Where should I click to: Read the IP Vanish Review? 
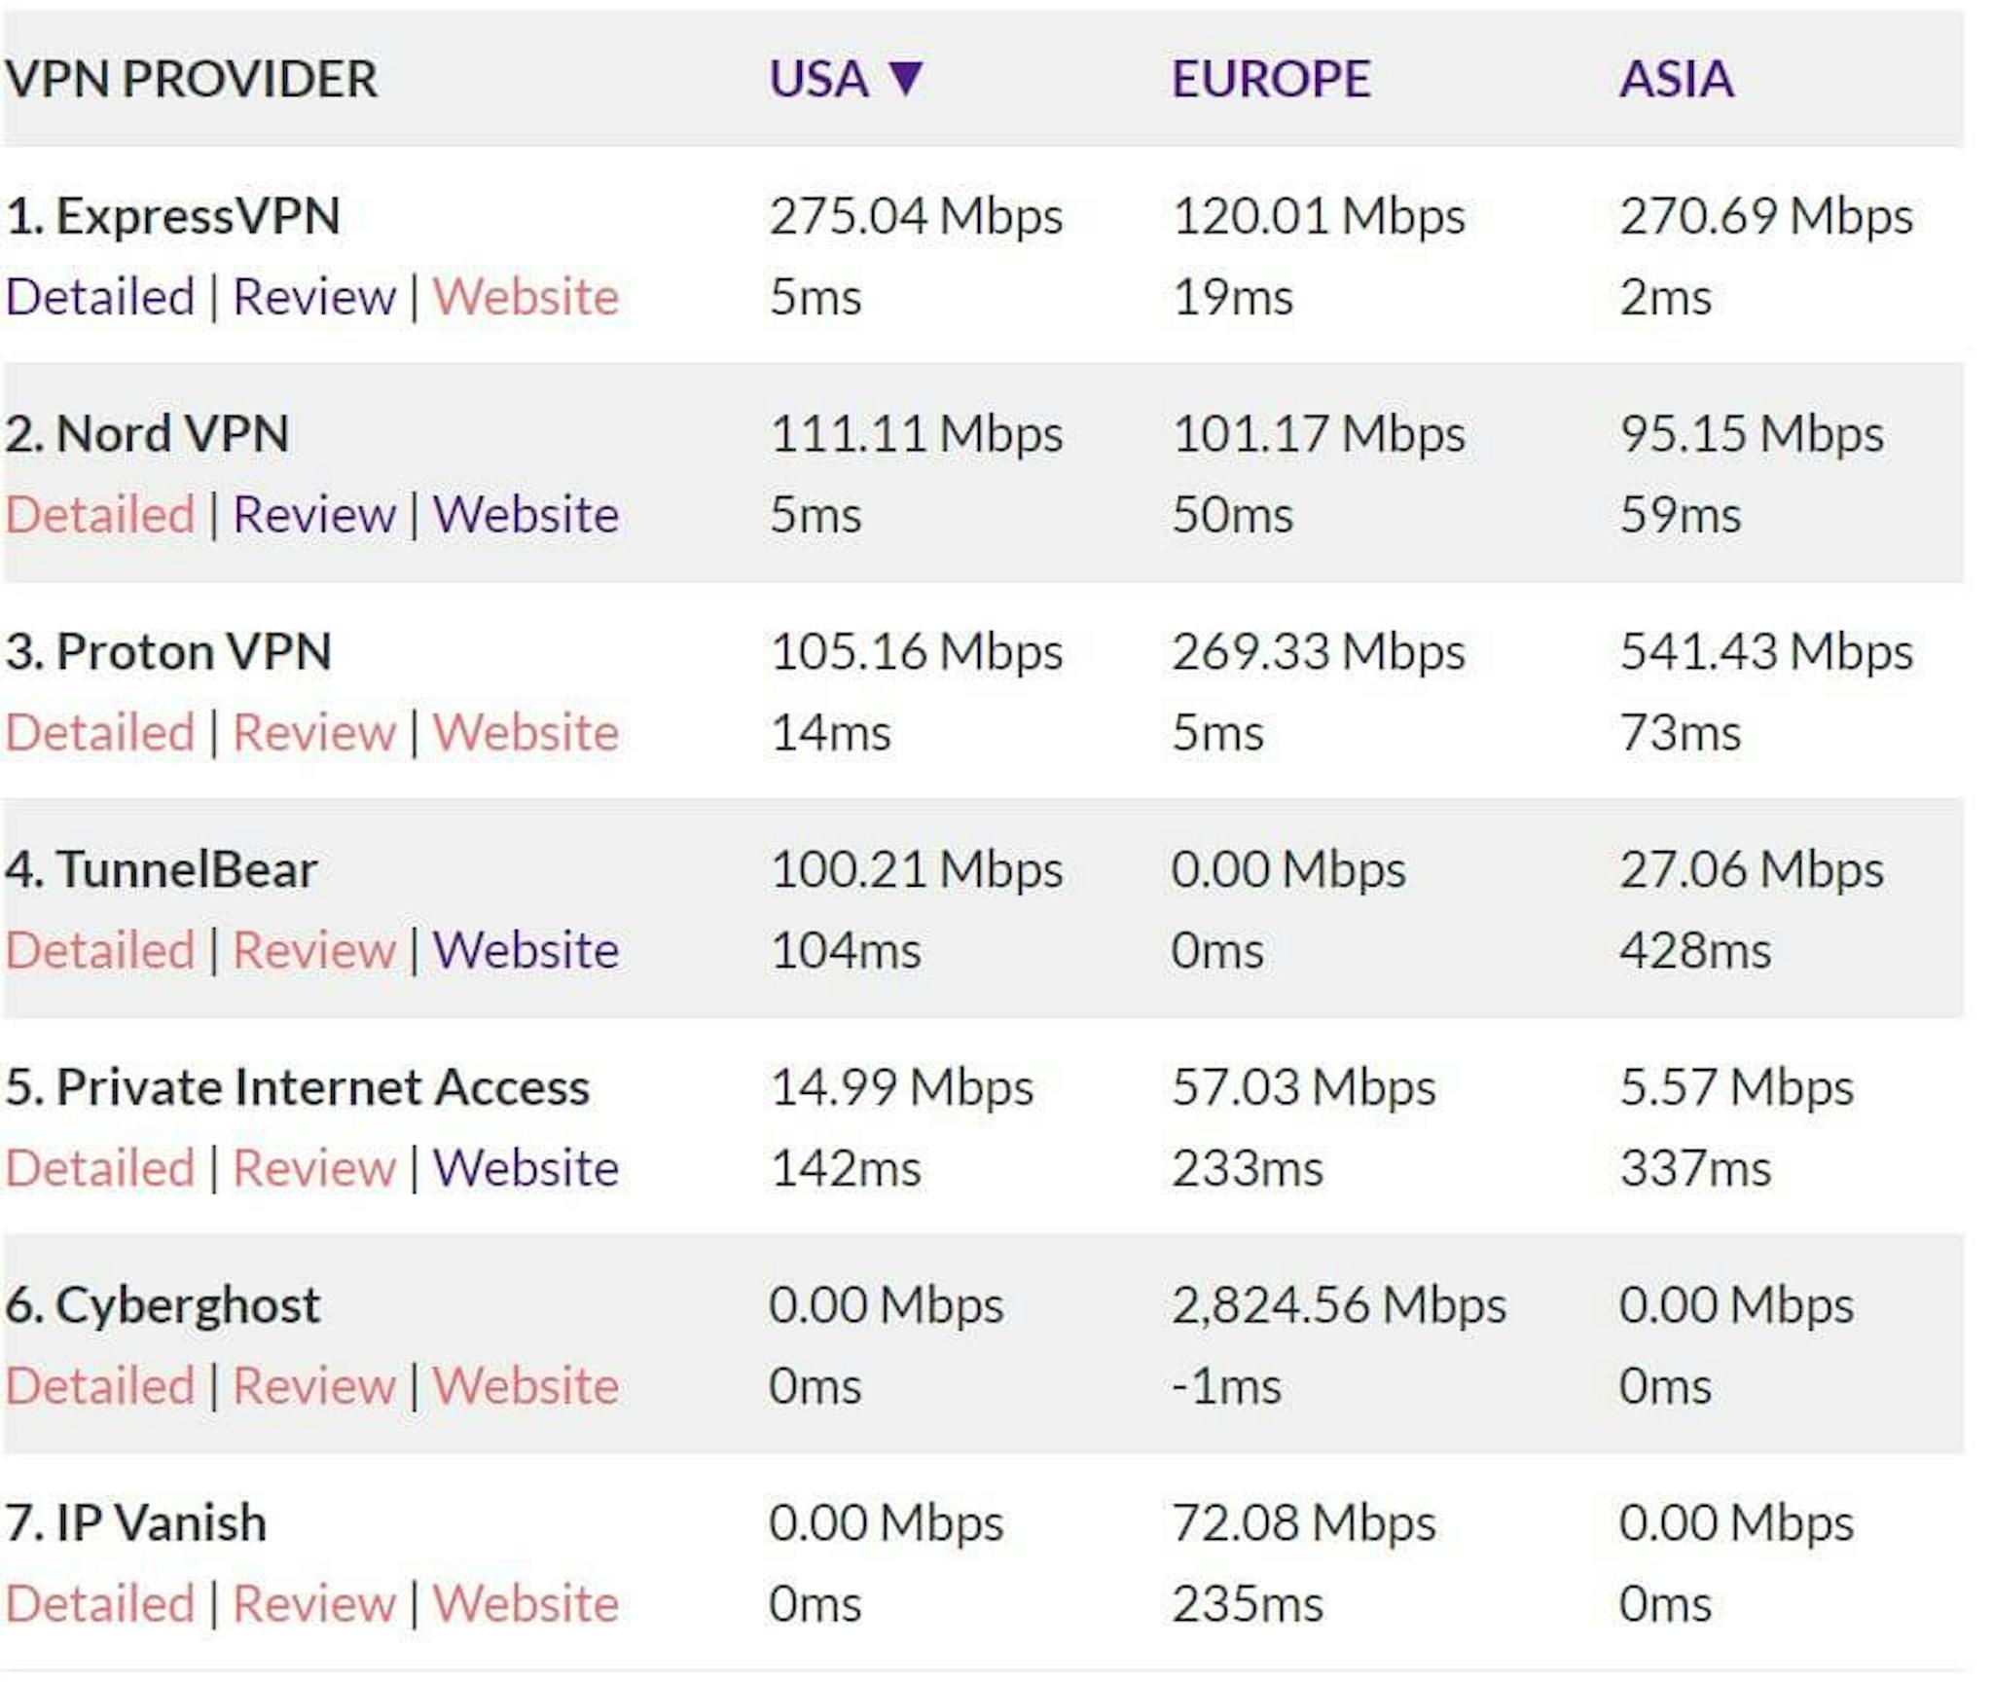coord(314,1603)
